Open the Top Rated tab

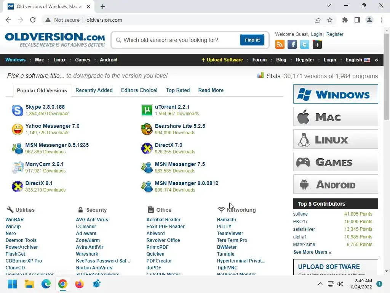178,90
